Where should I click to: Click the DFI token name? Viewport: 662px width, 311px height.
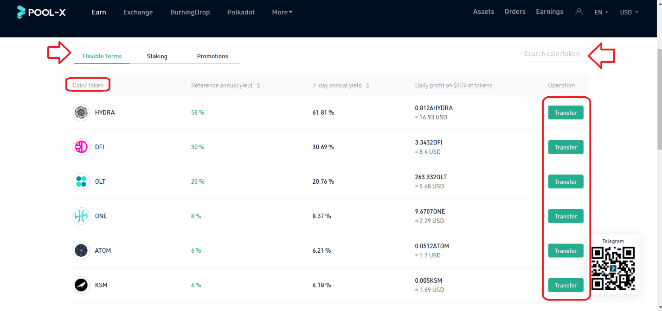pos(100,147)
